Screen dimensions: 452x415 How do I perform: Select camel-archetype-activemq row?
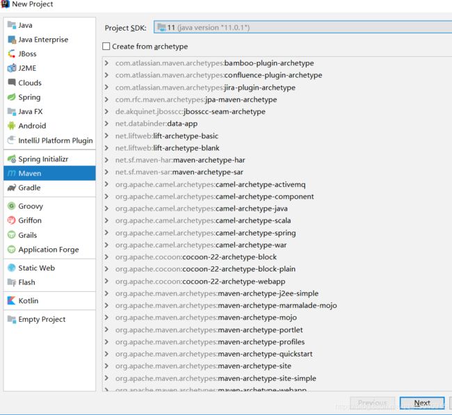click(277, 184)
